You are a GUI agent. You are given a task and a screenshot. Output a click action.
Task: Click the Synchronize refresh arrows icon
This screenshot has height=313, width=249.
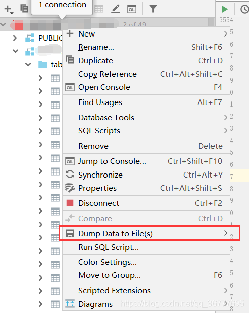click(x=70, y=174)
